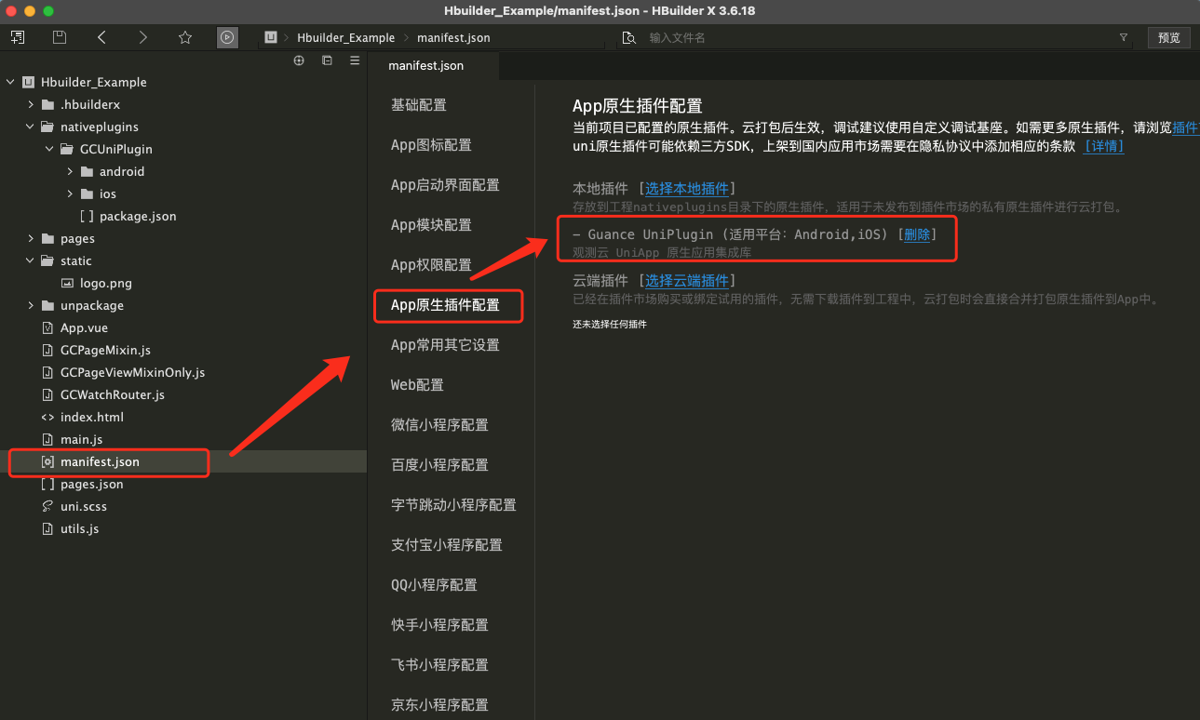
Task: Click Hbuilder_Example in the breadcrumb
Action: pyautogui.click(x=346, y=38)
